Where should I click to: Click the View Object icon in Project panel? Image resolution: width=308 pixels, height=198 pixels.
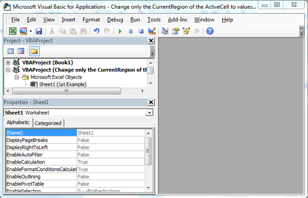pyautogui.click(x=21, y=51)
